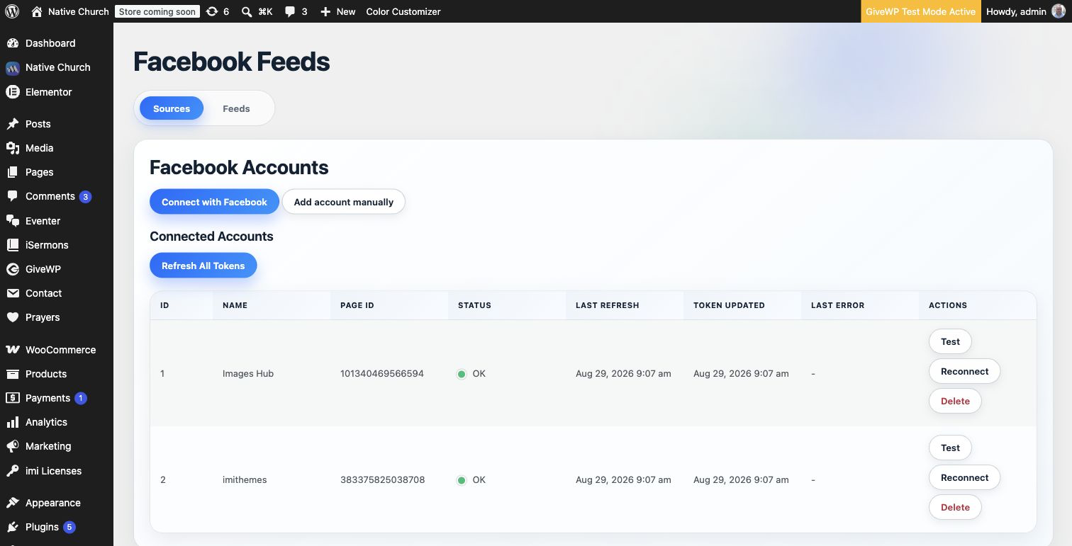Click the imi Licenses key icon

(x=13, y=471)
